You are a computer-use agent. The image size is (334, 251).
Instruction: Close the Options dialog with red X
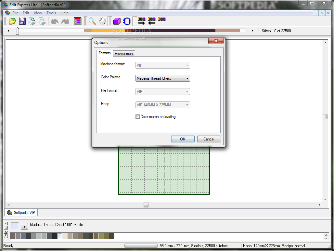coord(216,41)
